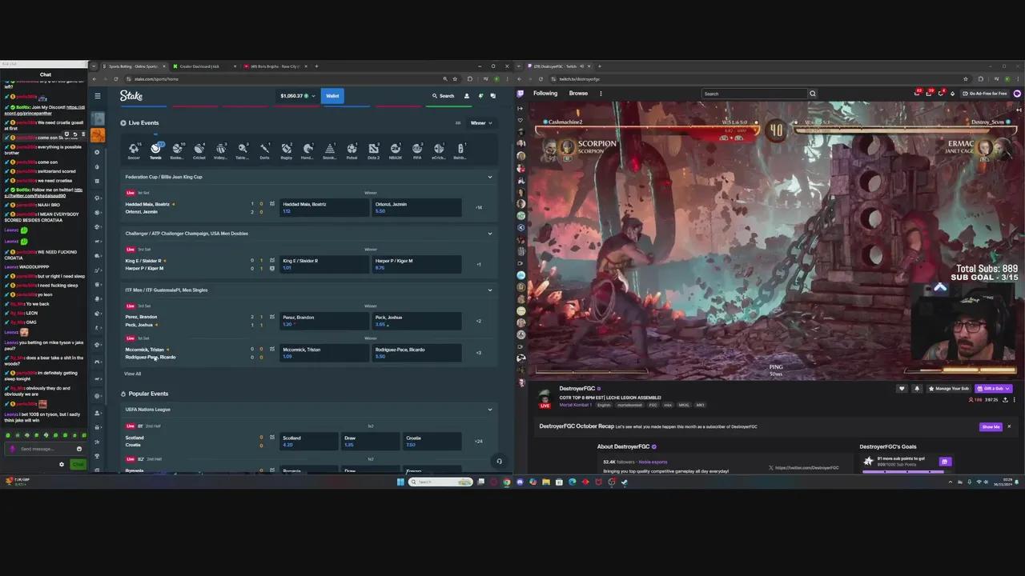Click inside the Twitch search input field
1025x576 pixels.
coord(753,94)
